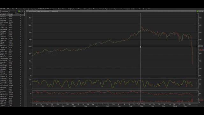Viewport: 204px width, 115px height.
Task: Select the AGRO row in watchlist
Action: (12, 100)
